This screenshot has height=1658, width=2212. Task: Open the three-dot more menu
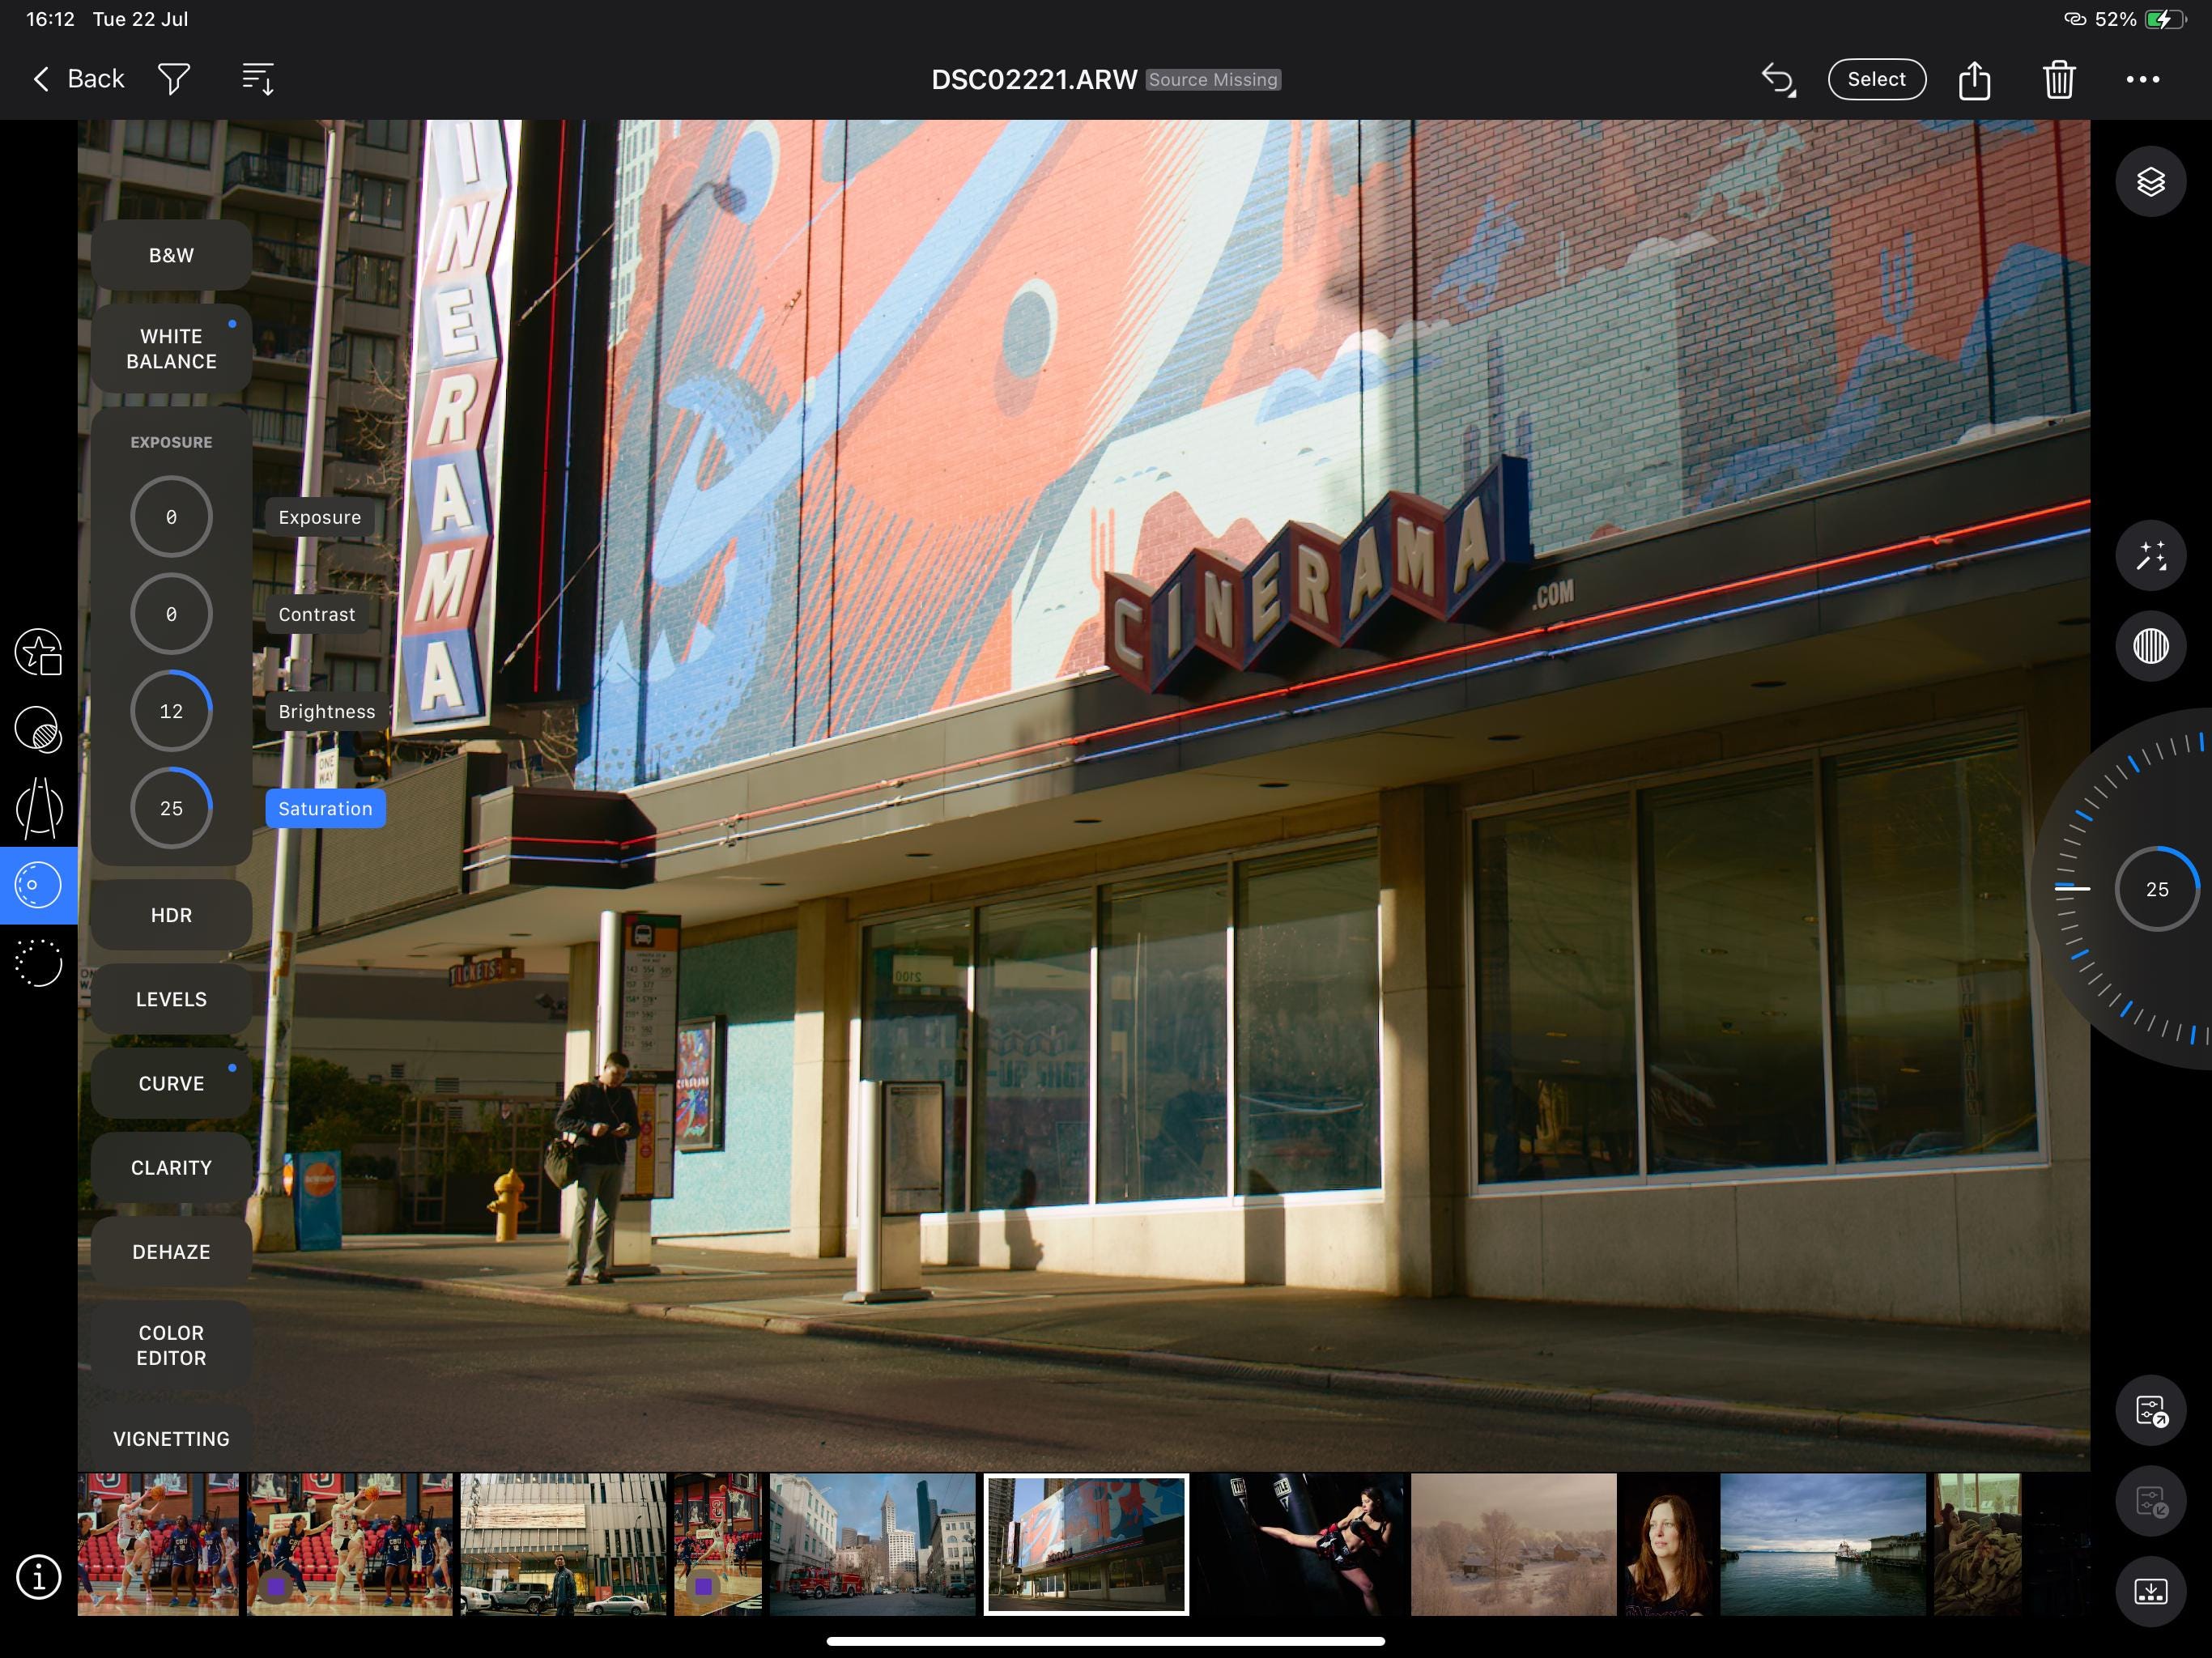pyautogui.click(x=2142, y=79)
